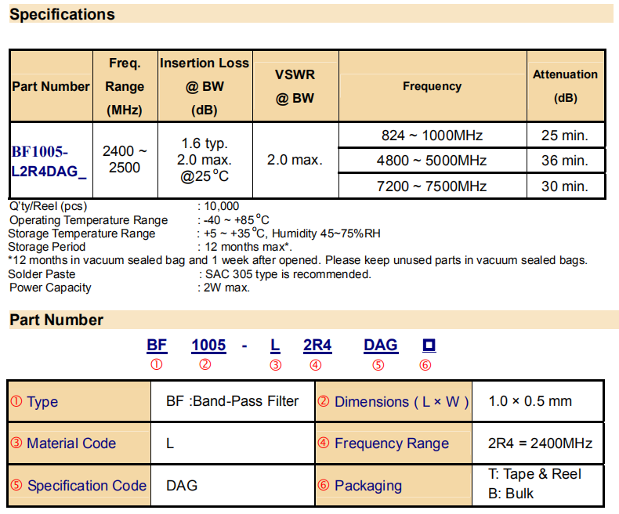Click the underlined "L" code segment

[275, 346]
